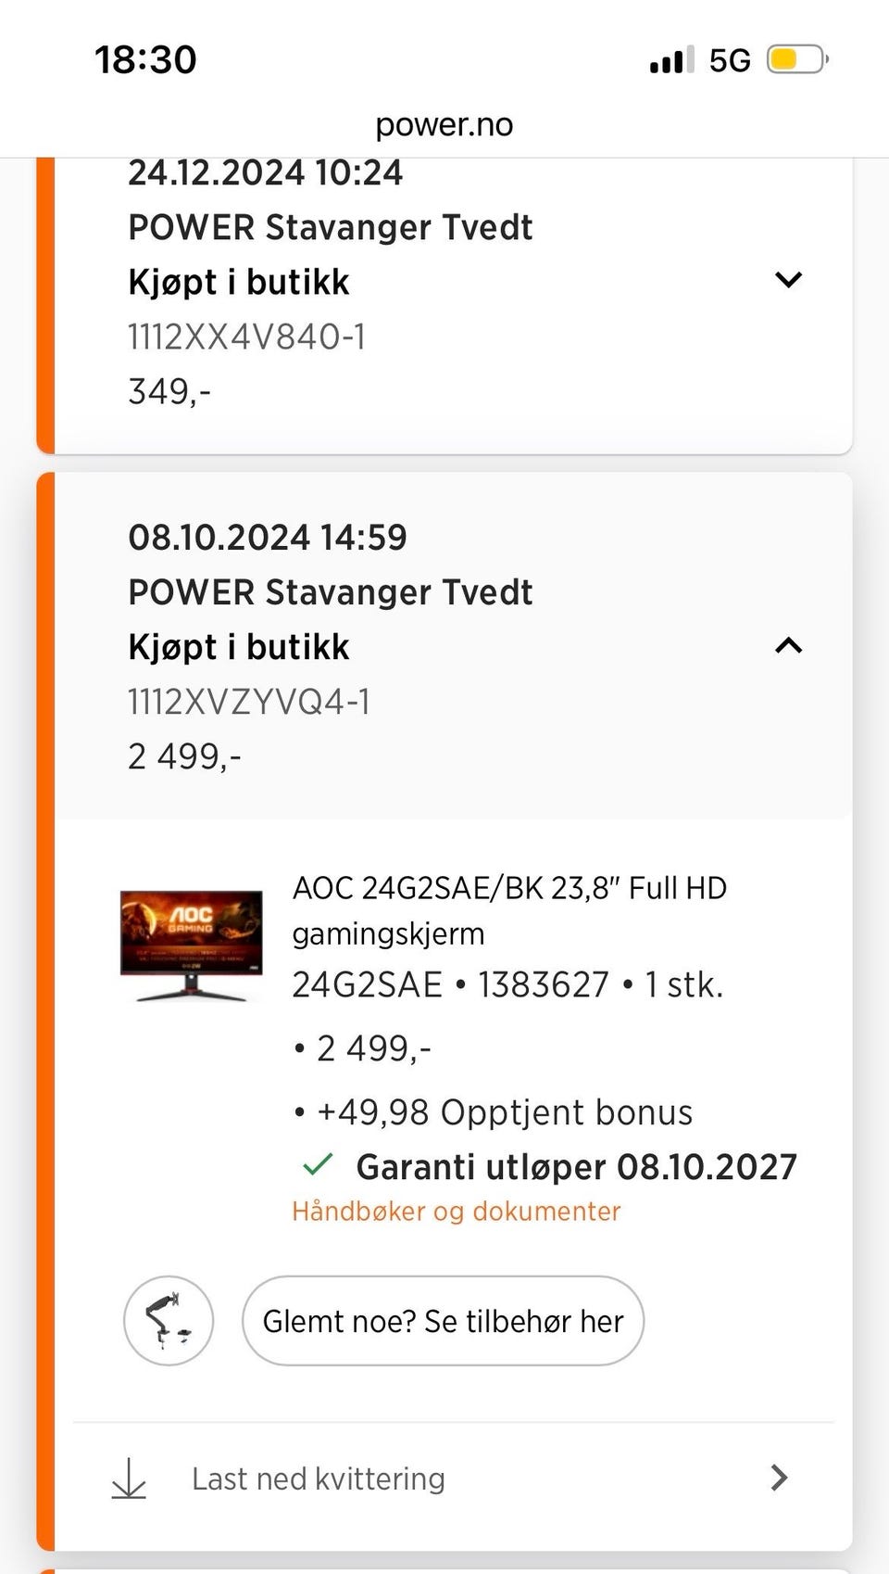Tap Last ned kvittering text
Screen dimensions: 889x1574
coord(318,1479)
